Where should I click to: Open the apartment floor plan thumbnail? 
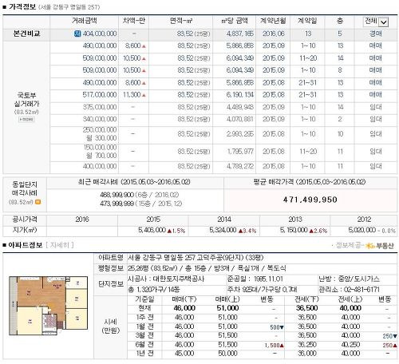48,306
